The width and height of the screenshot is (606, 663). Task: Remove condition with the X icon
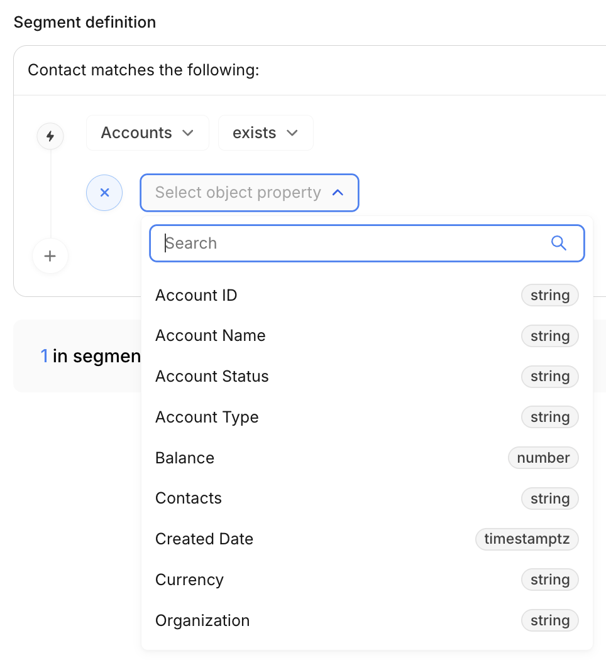point(104,193)
